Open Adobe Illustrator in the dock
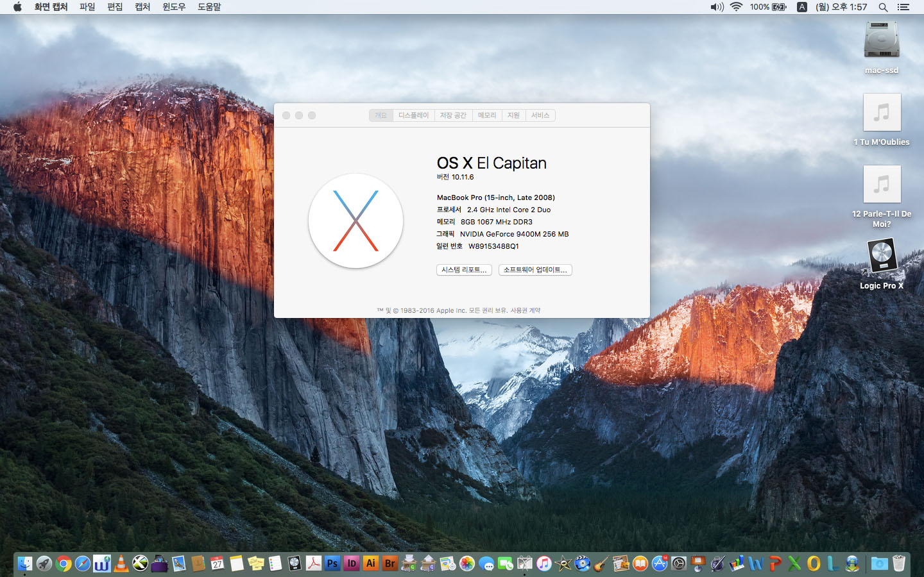This screenshot has height=577, width=924. 371,564
